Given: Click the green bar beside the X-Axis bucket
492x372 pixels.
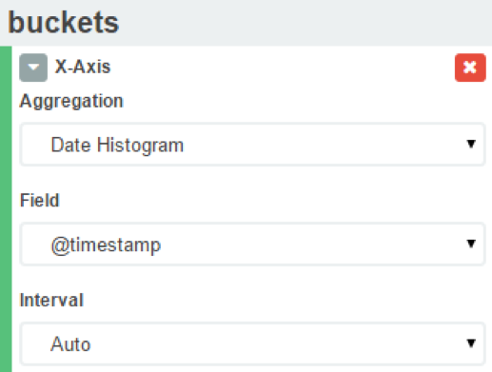Looking at the screenshot, I should pos(6,209).
